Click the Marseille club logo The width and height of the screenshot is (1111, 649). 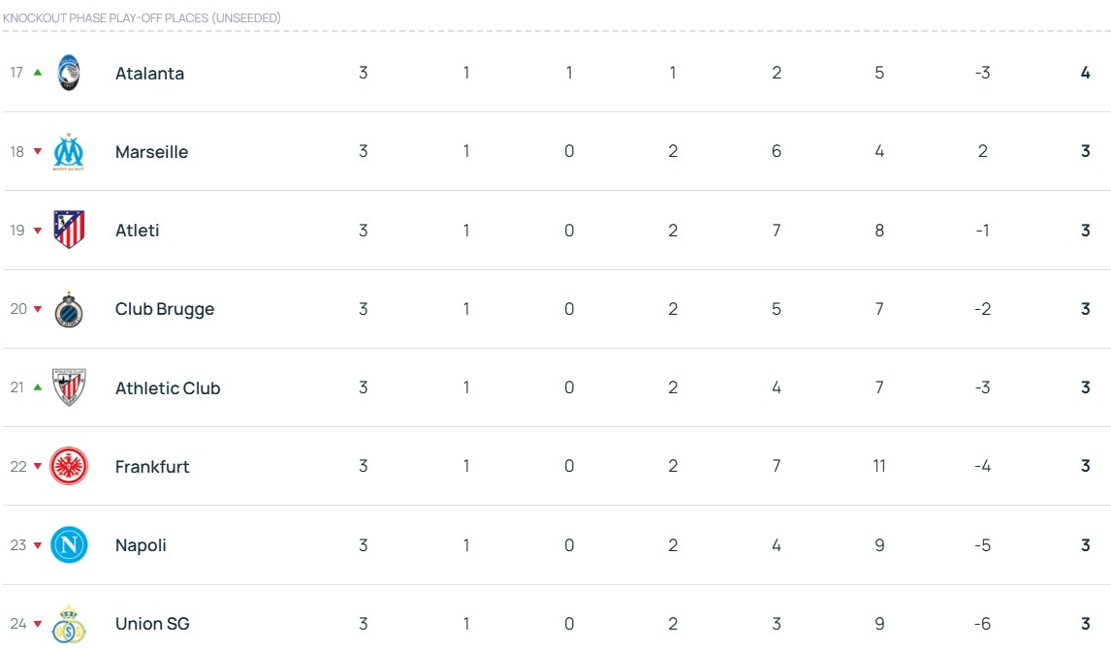69,152
